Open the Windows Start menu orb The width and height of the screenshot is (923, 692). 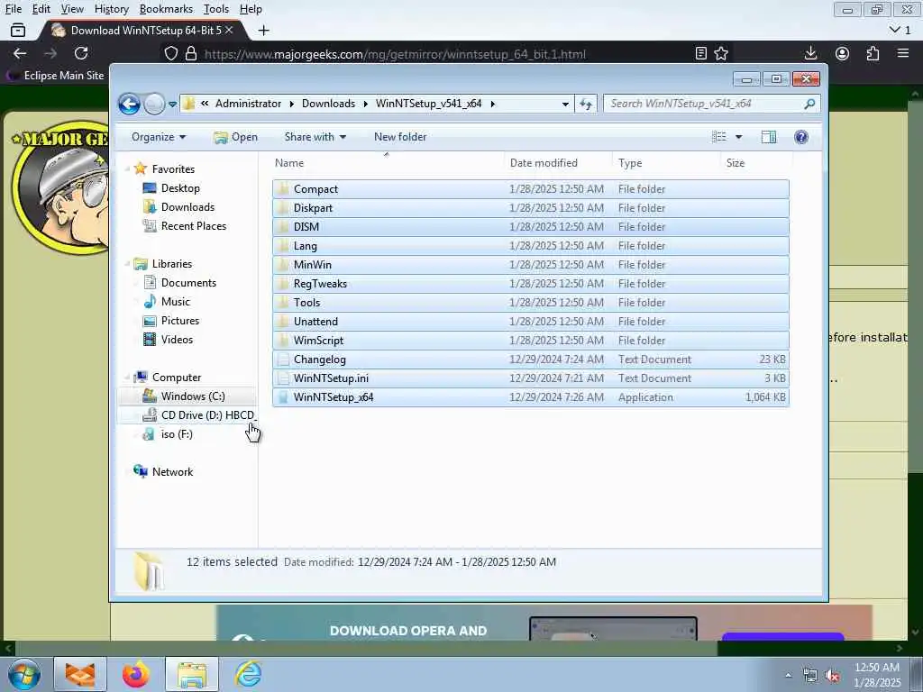[x=23, y=674]
